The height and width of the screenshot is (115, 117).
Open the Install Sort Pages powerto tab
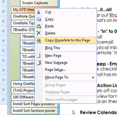(x=34, y=104)
